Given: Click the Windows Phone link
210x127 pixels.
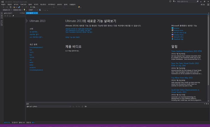Looking at the screenshot, I should [x=179, y=35].
